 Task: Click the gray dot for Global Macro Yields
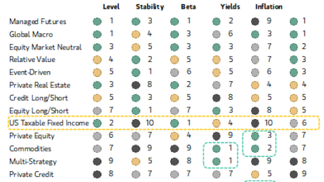point(217,34)
